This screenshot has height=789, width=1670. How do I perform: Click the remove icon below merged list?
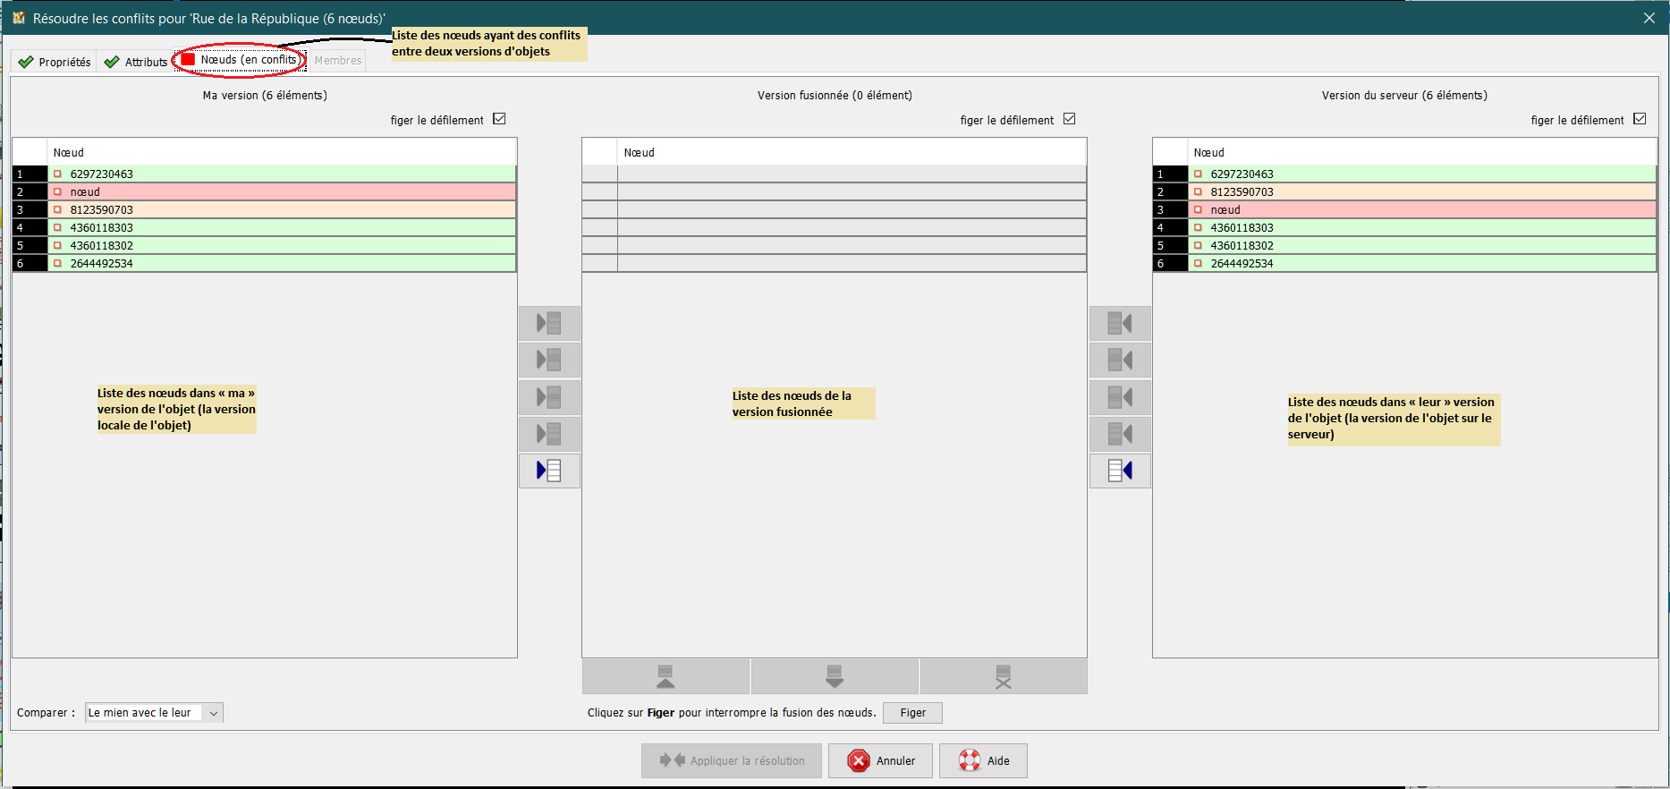(x=1003, y=677)
